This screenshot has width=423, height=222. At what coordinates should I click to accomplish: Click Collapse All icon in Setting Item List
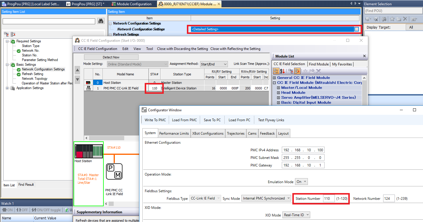(13, 34)
